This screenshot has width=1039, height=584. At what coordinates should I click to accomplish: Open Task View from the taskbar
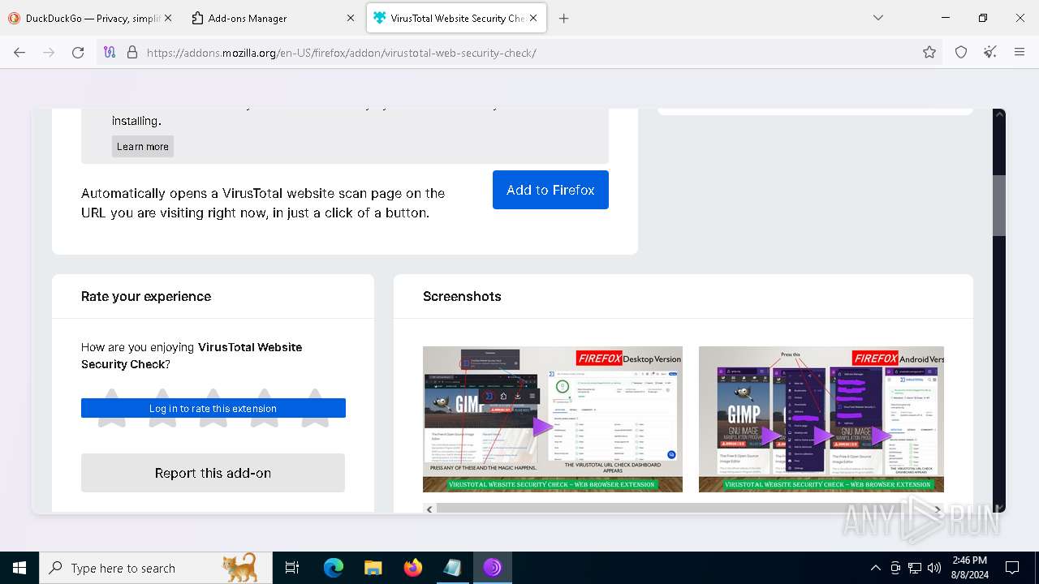[x=292, y=568]
